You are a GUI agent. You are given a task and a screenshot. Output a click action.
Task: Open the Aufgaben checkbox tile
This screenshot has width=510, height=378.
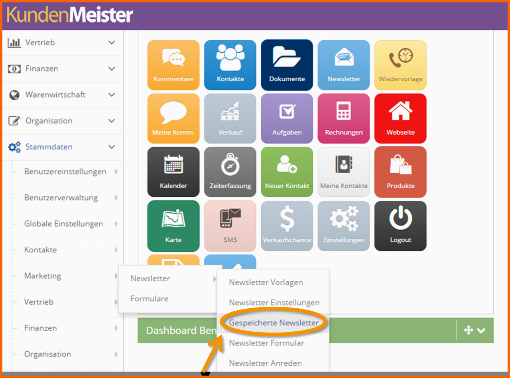tap(287, 118)
